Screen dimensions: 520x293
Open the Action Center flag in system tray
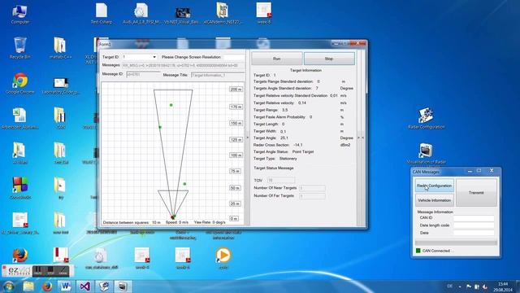tap(469, 286)
